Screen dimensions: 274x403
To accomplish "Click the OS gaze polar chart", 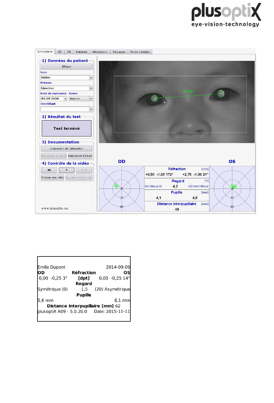I will 232,189.
